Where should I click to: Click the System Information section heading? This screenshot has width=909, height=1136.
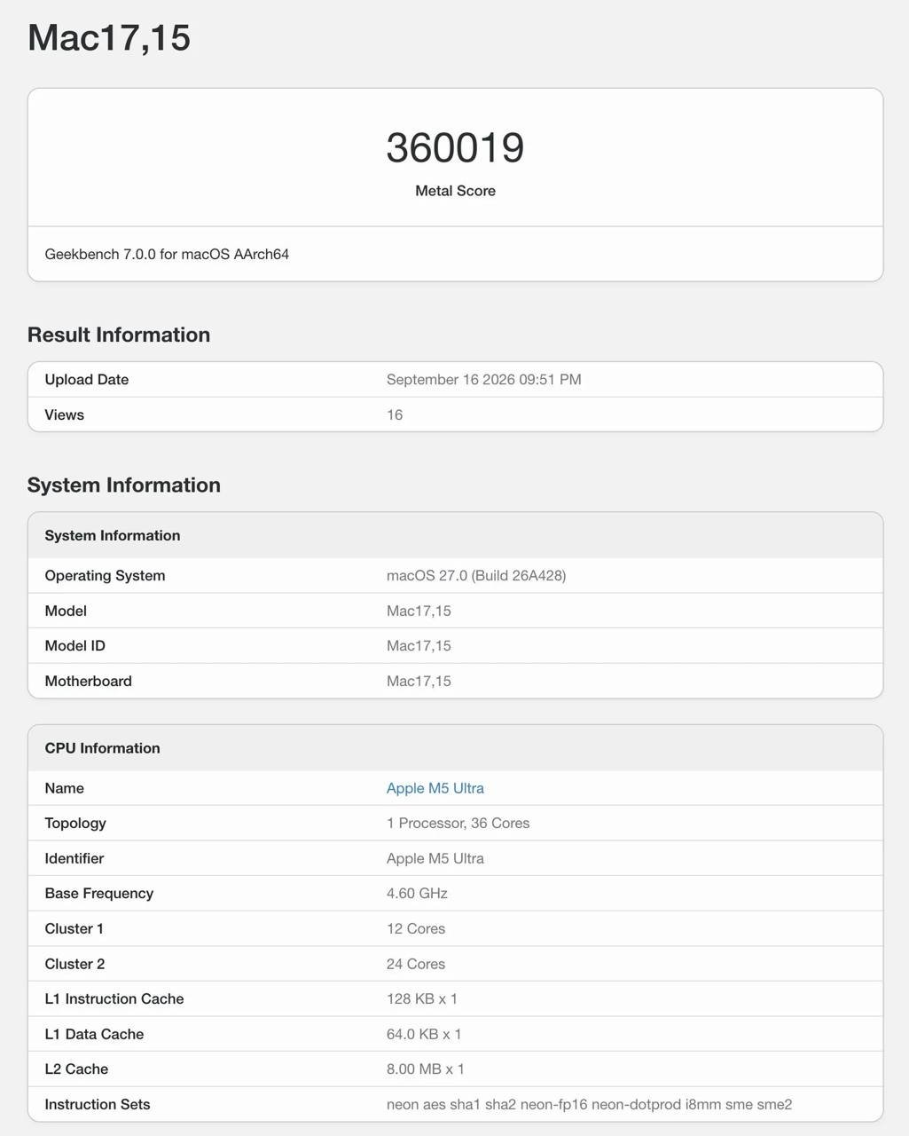pos(124,485)
